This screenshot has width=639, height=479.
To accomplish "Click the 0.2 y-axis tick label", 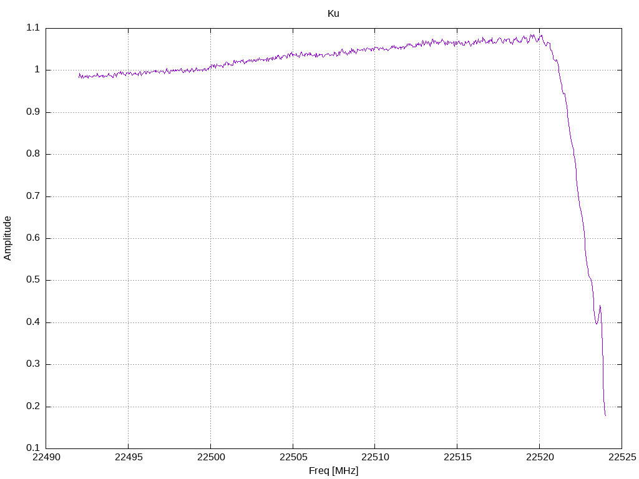I will coord(33,406).
